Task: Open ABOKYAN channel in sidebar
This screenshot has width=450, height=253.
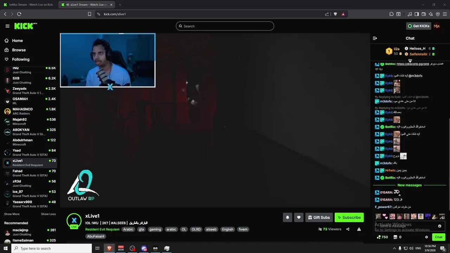Action: click(x=30, y=132)
